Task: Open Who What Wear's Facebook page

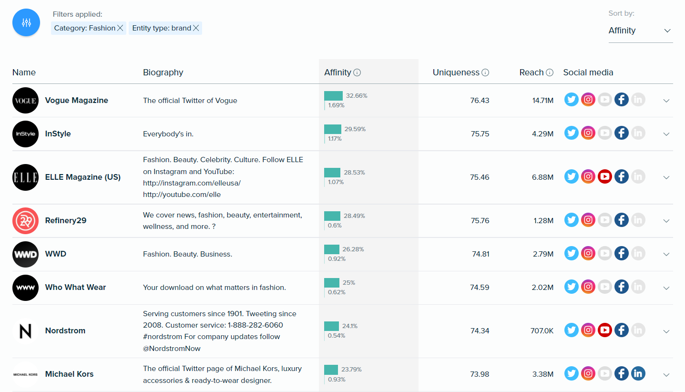Action: coord(621,287)
